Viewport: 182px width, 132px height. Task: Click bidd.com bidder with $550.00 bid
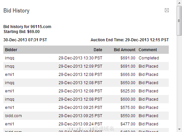[x=13, y=116]
